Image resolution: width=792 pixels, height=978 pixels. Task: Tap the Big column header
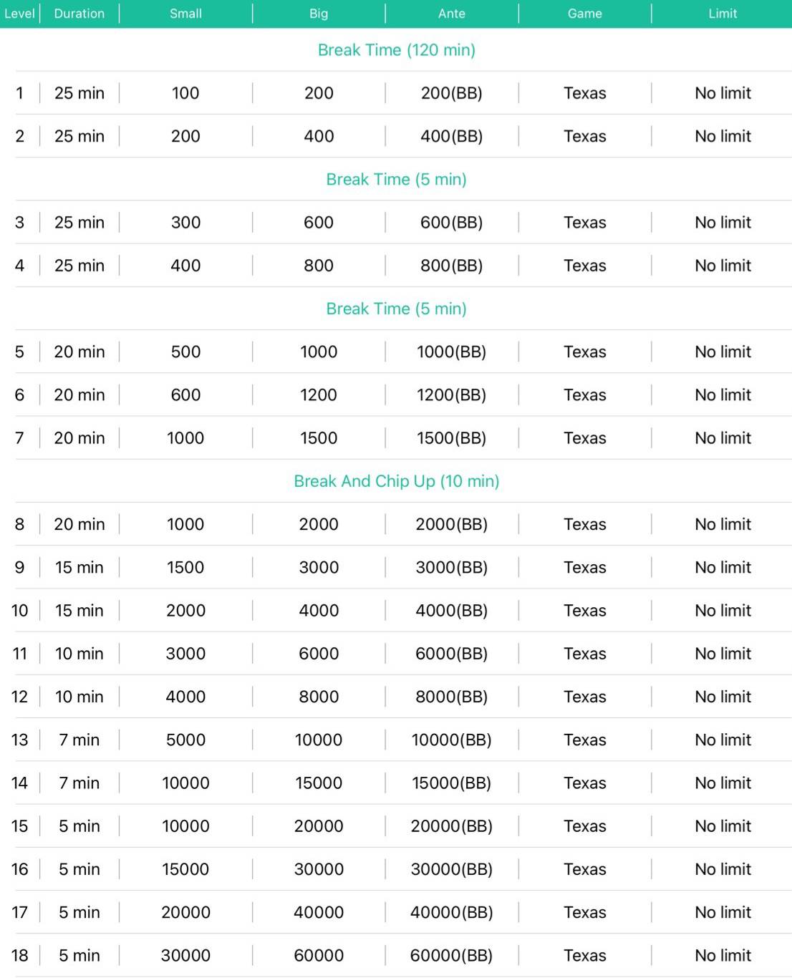coord(319,14)
